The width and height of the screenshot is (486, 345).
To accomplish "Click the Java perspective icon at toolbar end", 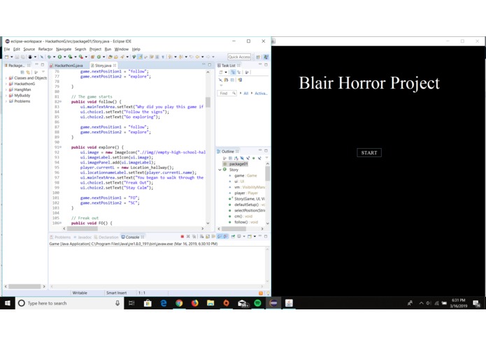I will click(266, 57).
